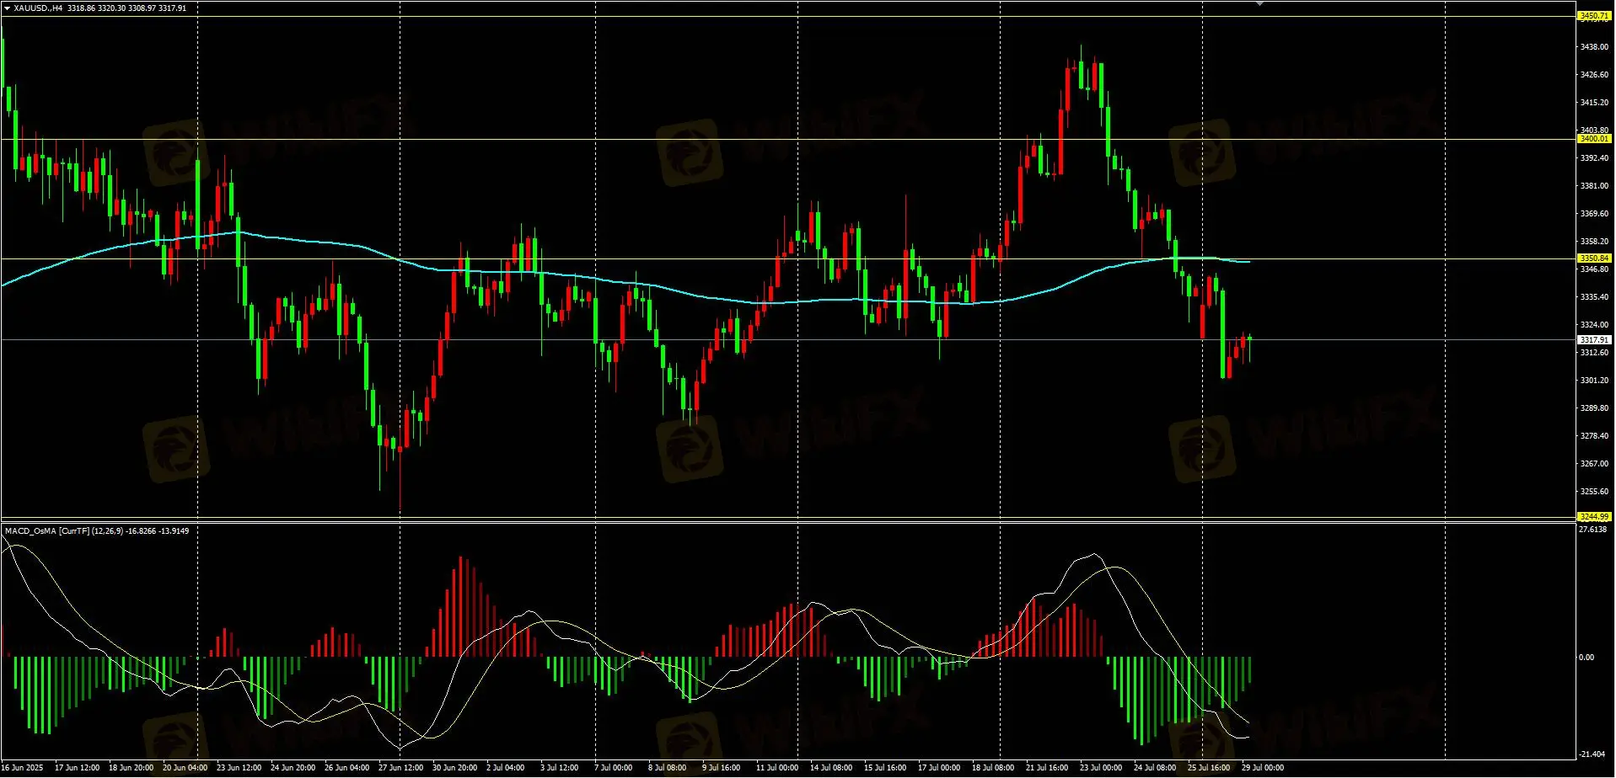Click the XAUUSD,H4 symbol title text
This screenshot has height=778, width=1616.
tap(38, 8)
